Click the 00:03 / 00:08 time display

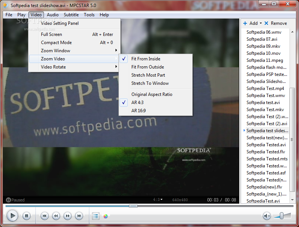pos(221,200)
